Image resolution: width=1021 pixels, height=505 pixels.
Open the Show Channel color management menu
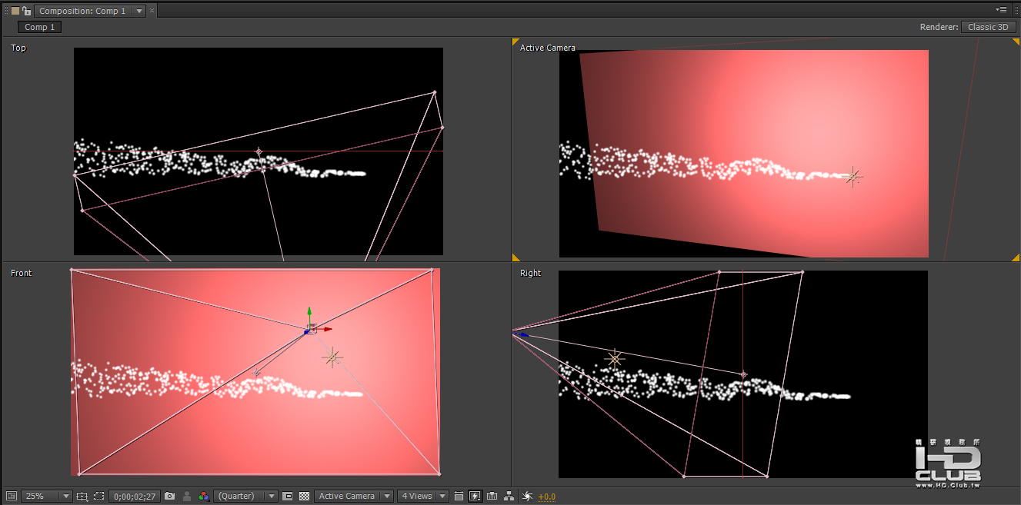203,497
